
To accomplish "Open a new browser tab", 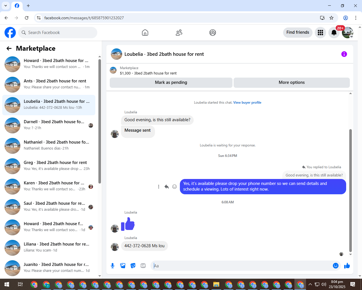I will pos(28,6).
